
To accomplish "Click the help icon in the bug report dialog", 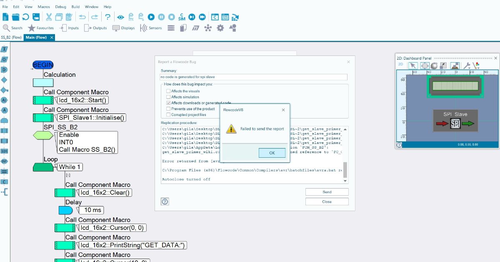I will [165, 202].
